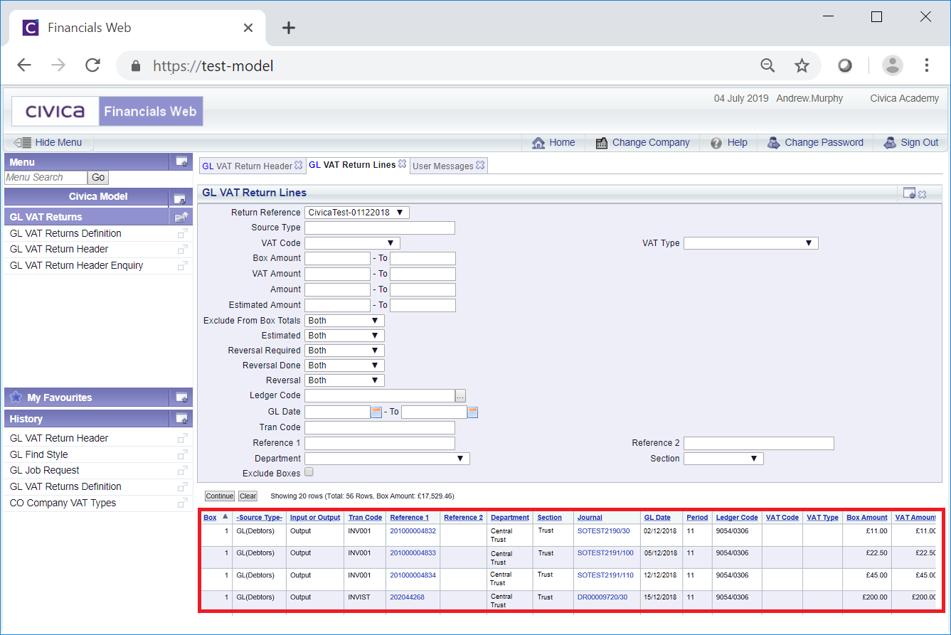951x635 pixels.
Task: Click the Hide Menu toggle
Action: (48, 142)
